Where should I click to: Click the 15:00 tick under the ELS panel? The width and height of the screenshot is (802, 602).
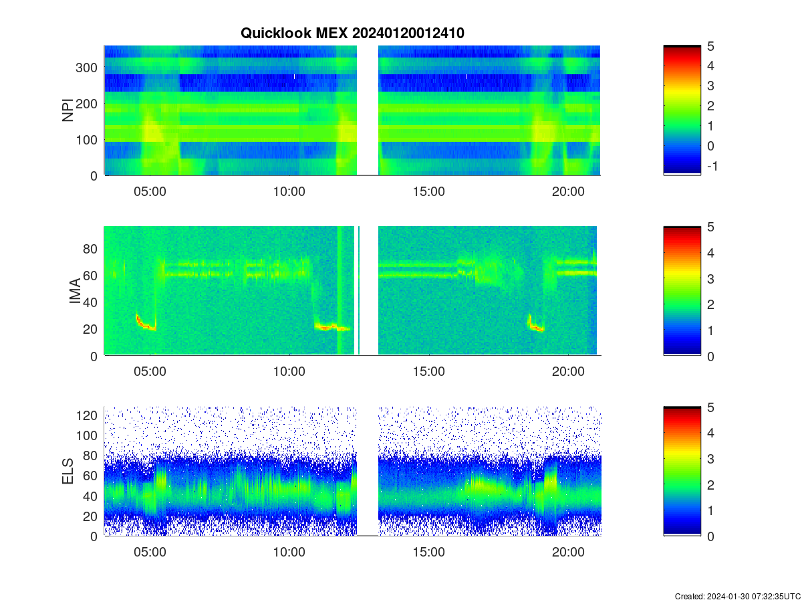(429, 553)
